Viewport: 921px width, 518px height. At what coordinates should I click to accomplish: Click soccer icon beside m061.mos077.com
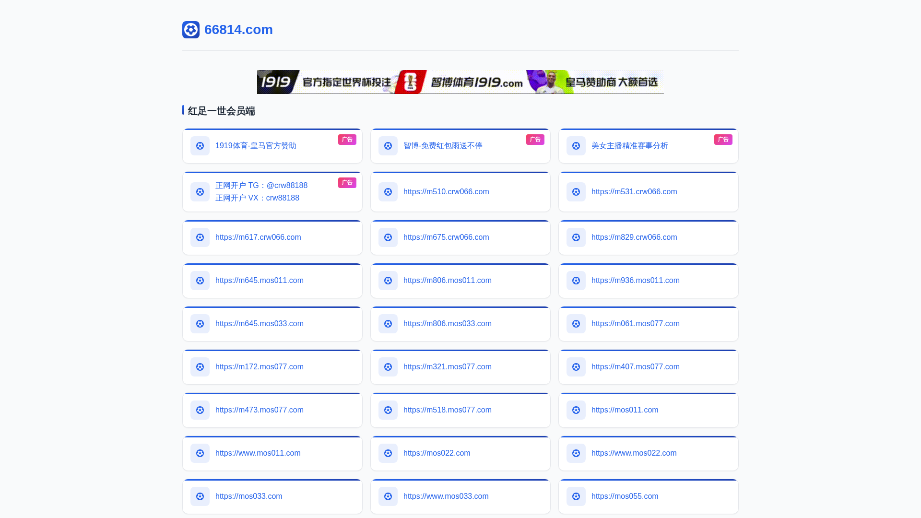coord(576,324)
